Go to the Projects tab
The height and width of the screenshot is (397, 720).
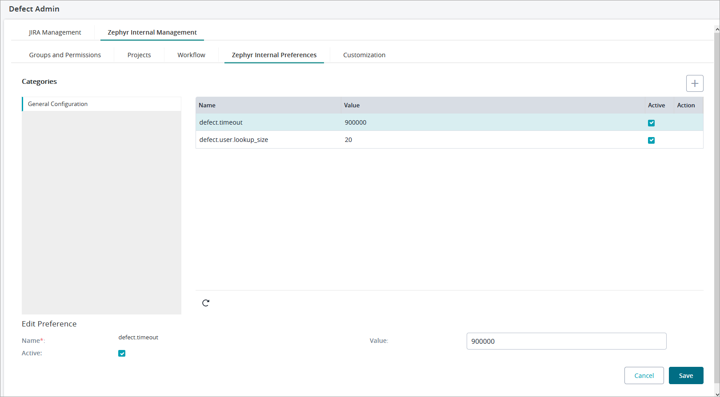139,55
